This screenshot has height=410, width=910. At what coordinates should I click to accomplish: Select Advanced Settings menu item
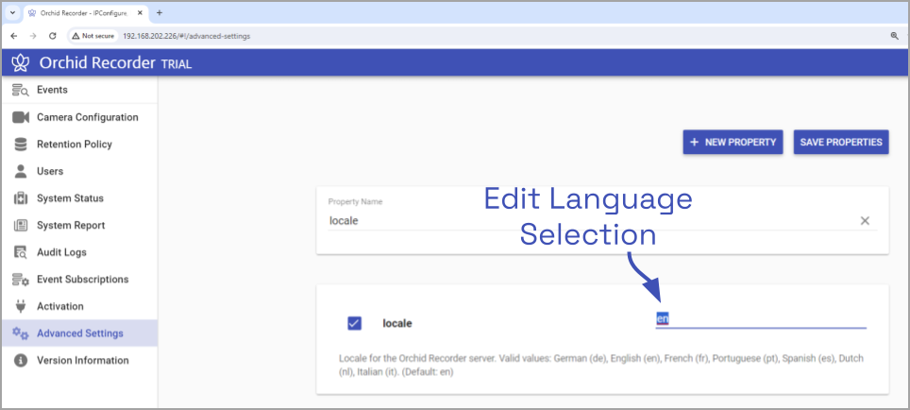[x=79, y=333]
